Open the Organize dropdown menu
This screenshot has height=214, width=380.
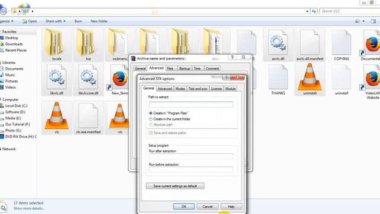pyautogui.click(x=7, y=21)
